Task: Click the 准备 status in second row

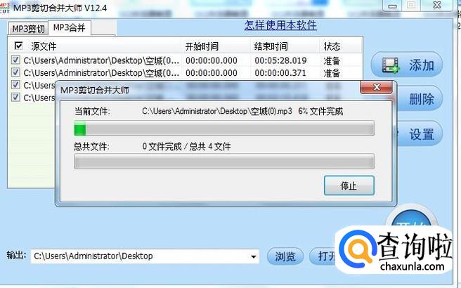Action: pos(332,73)
